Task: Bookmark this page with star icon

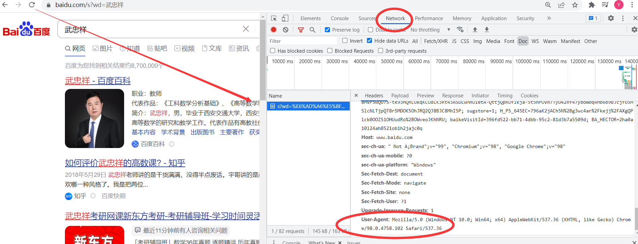Action: click(x=575, y=5)
